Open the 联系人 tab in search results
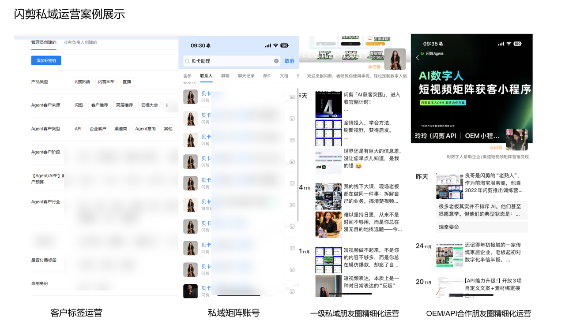The width and height of the screenshot is (565, 324). coord(206,76)
